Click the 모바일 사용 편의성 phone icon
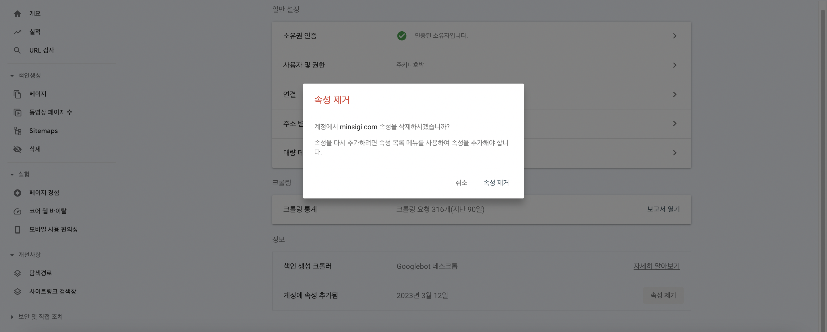The height and width of the screenshot is (332, 827). coord(17,229)
